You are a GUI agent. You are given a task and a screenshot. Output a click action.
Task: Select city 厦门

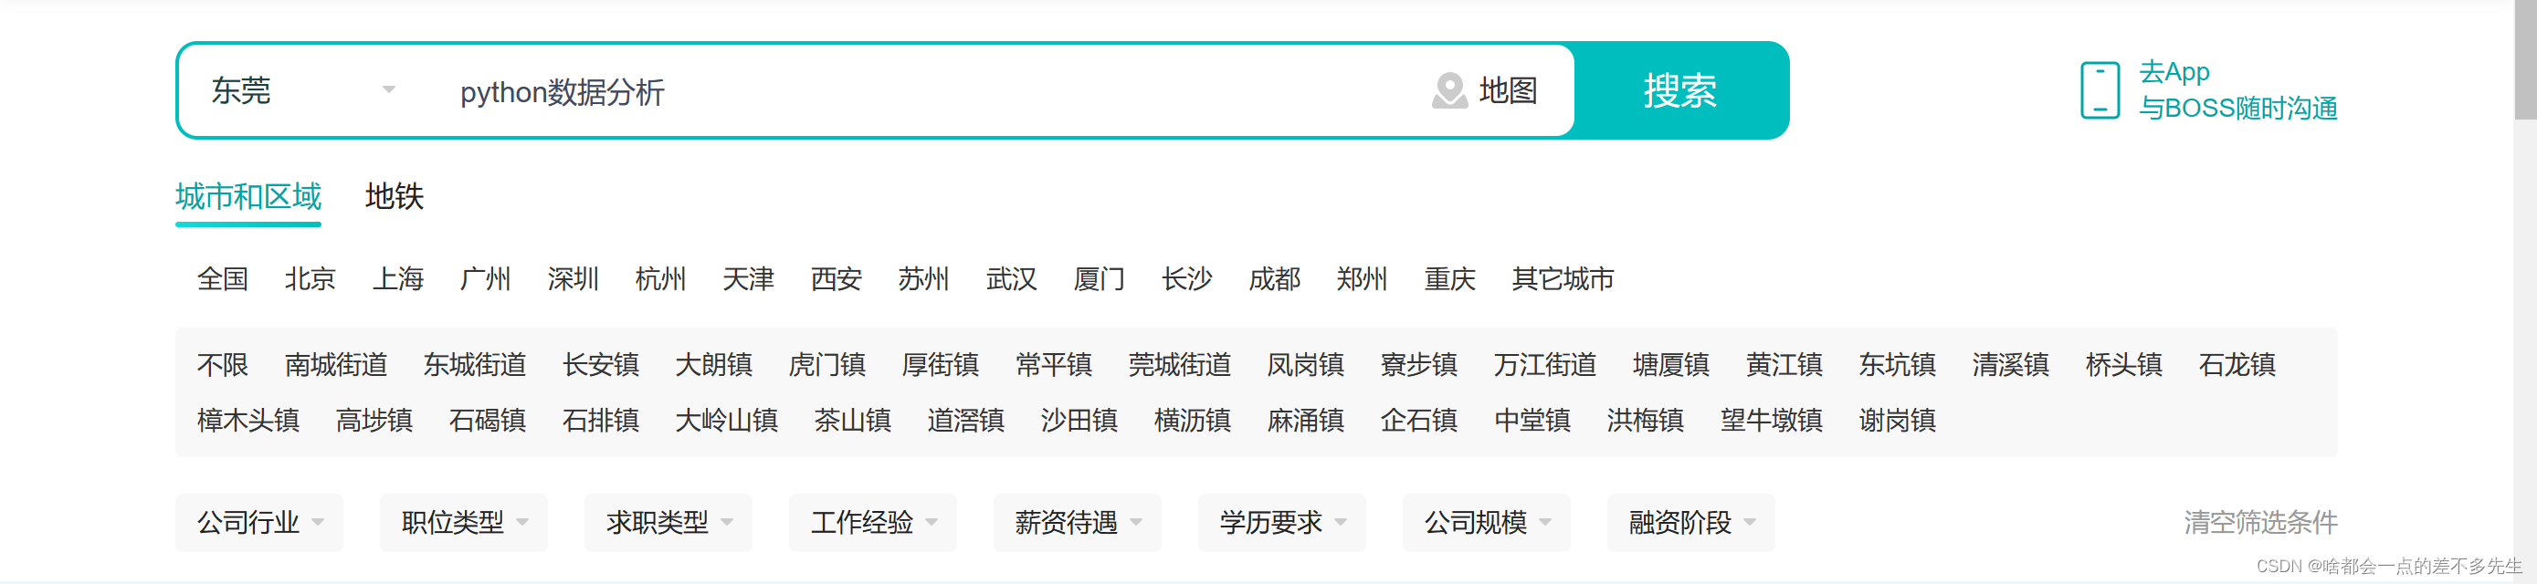click(x=1100, y=278)
